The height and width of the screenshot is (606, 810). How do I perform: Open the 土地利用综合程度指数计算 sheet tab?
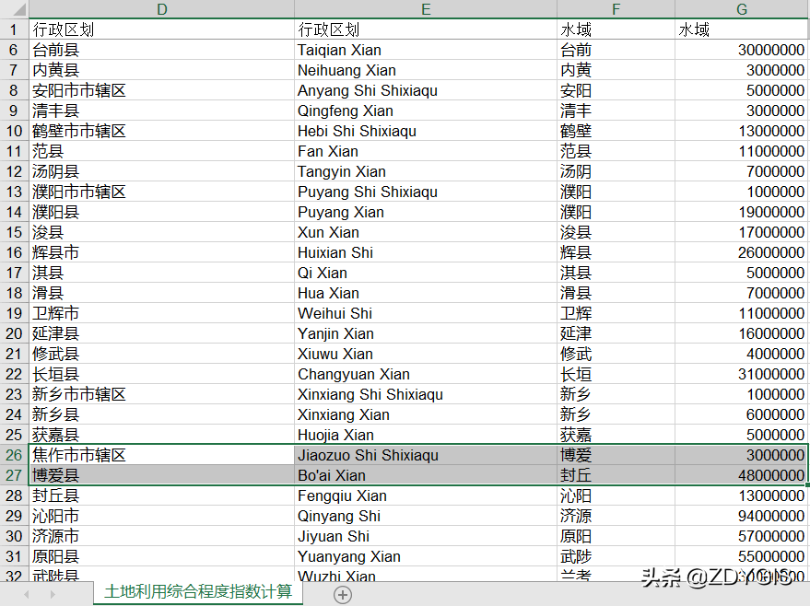(x=198, y=591)
